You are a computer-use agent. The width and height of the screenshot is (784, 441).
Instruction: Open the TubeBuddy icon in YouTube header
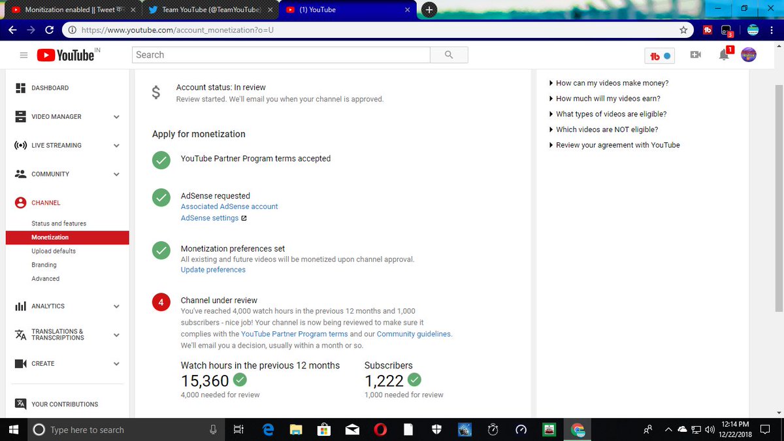tap(659, 56)
